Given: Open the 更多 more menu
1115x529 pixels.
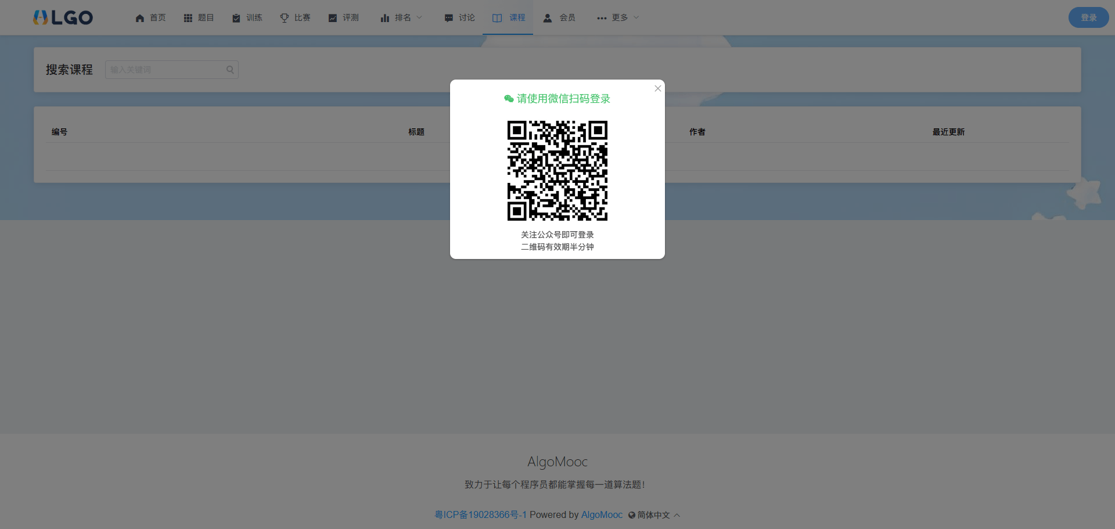Looking at the screenshot, I should pyautogui.click(x=618, y=17).
